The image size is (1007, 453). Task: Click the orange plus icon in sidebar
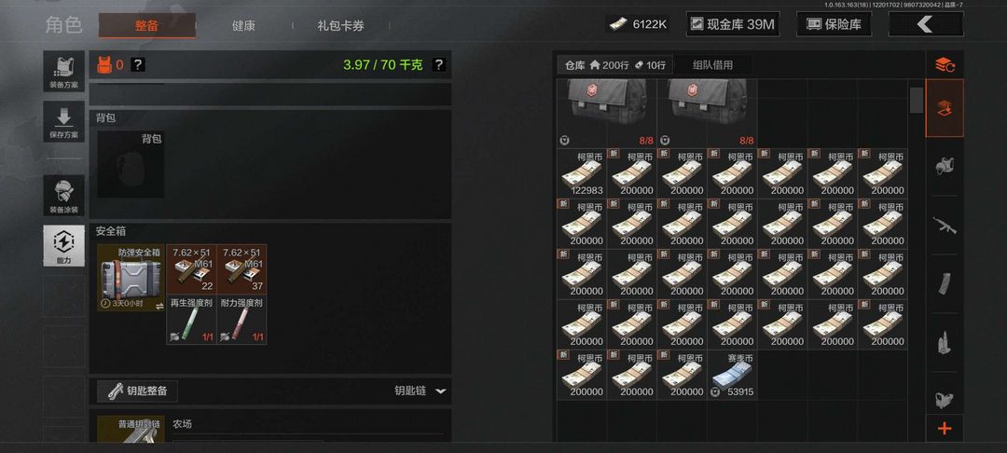[944, 429]
